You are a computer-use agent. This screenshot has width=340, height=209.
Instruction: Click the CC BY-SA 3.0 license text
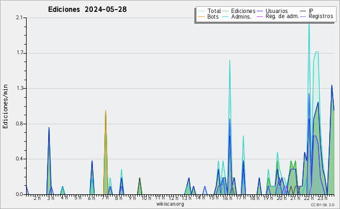pyautogui.click(x=322, y=204)
